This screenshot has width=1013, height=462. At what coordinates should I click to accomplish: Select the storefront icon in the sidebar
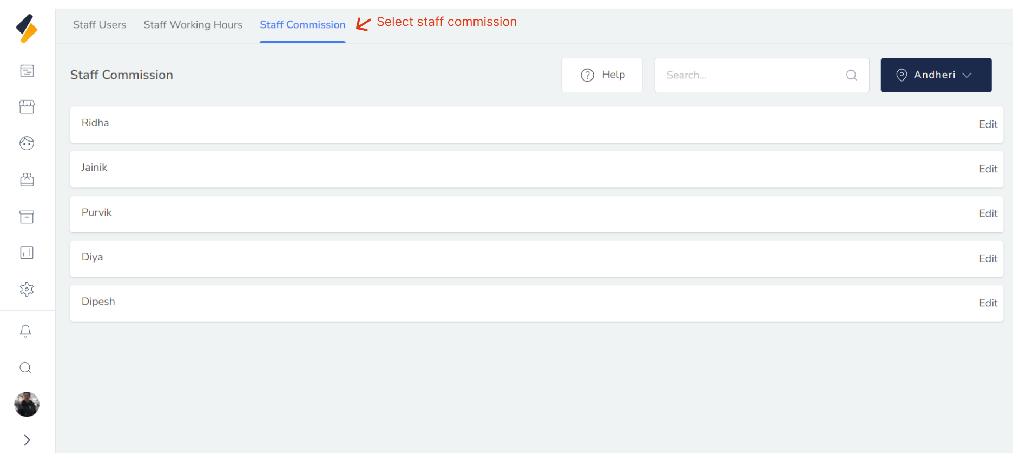pyautogui.click(x=27, y=107)
